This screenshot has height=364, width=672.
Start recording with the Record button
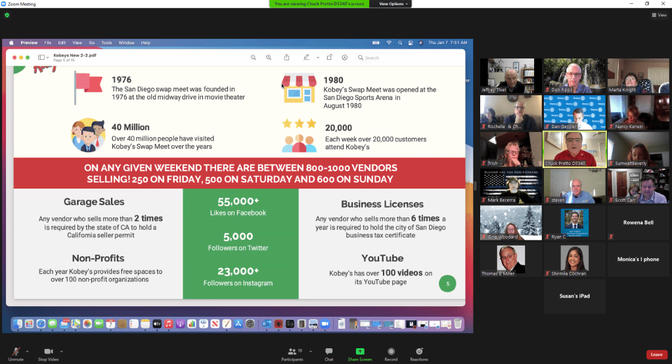click(391, 353)
